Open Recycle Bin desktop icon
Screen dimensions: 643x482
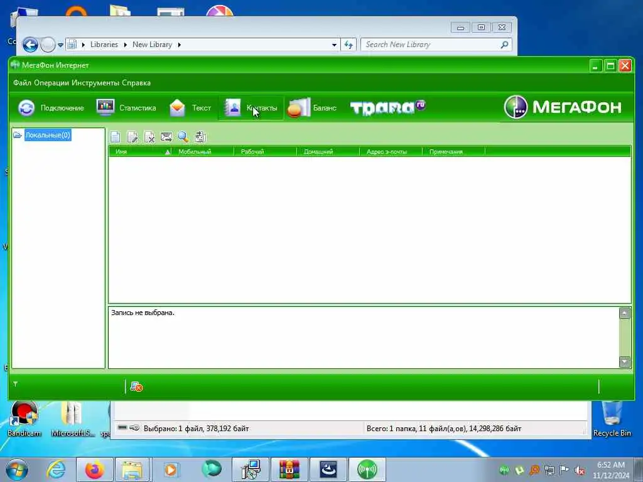pyautogui.click(x=612, y=419)
